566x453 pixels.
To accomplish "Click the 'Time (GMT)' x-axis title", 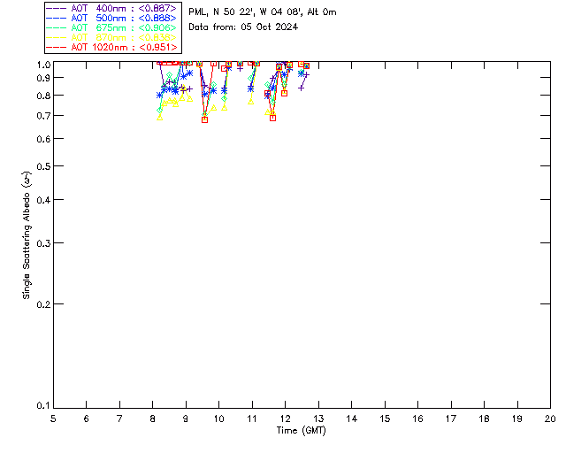I will (301, 430).
